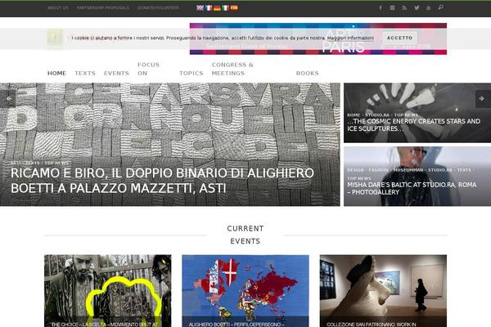The width and height of the screenshot is (491, 327).
Task: Open the Texts menu item
Action: [x=85, y=74]
